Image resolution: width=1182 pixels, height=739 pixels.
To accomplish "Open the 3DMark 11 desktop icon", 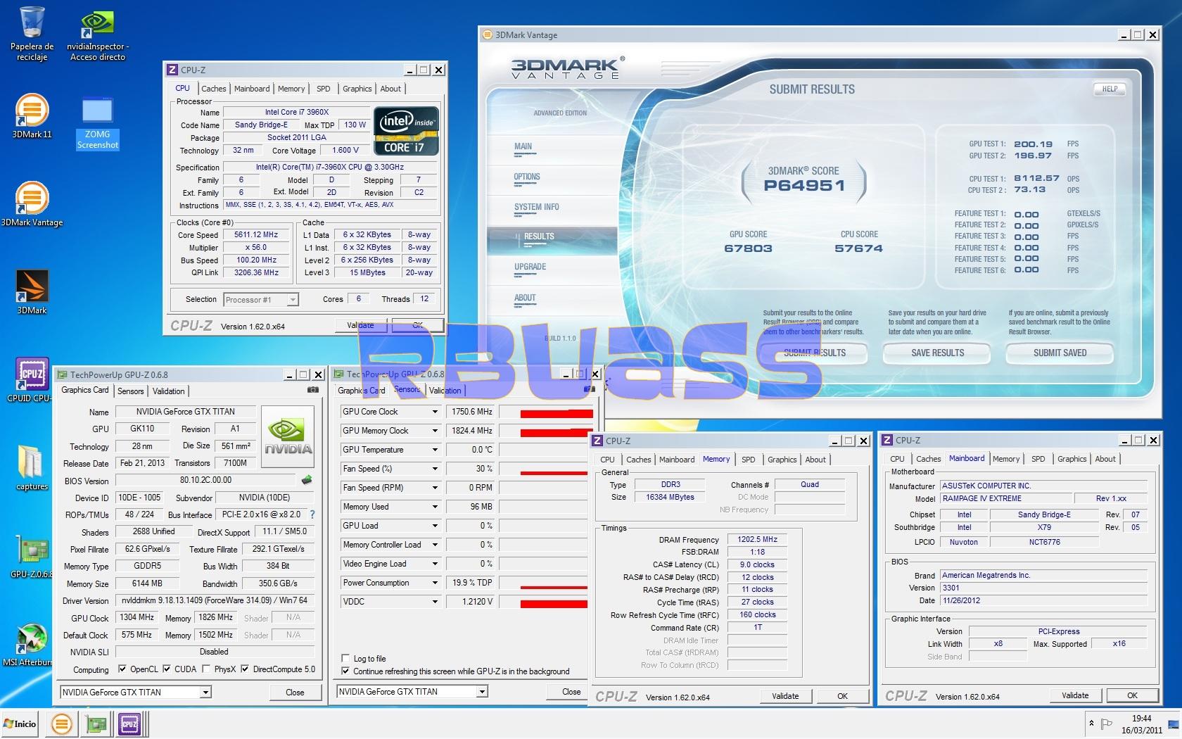I will [32, 116].
